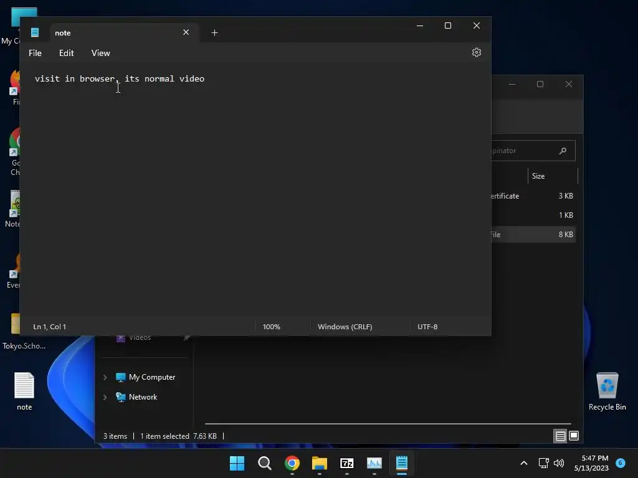Open network status tray icon
This screenshot has width=638, height=478.
coord(543,463)
